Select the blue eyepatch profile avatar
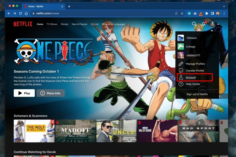This screenshot has height=157, width=236. click(x=181, y=38)
